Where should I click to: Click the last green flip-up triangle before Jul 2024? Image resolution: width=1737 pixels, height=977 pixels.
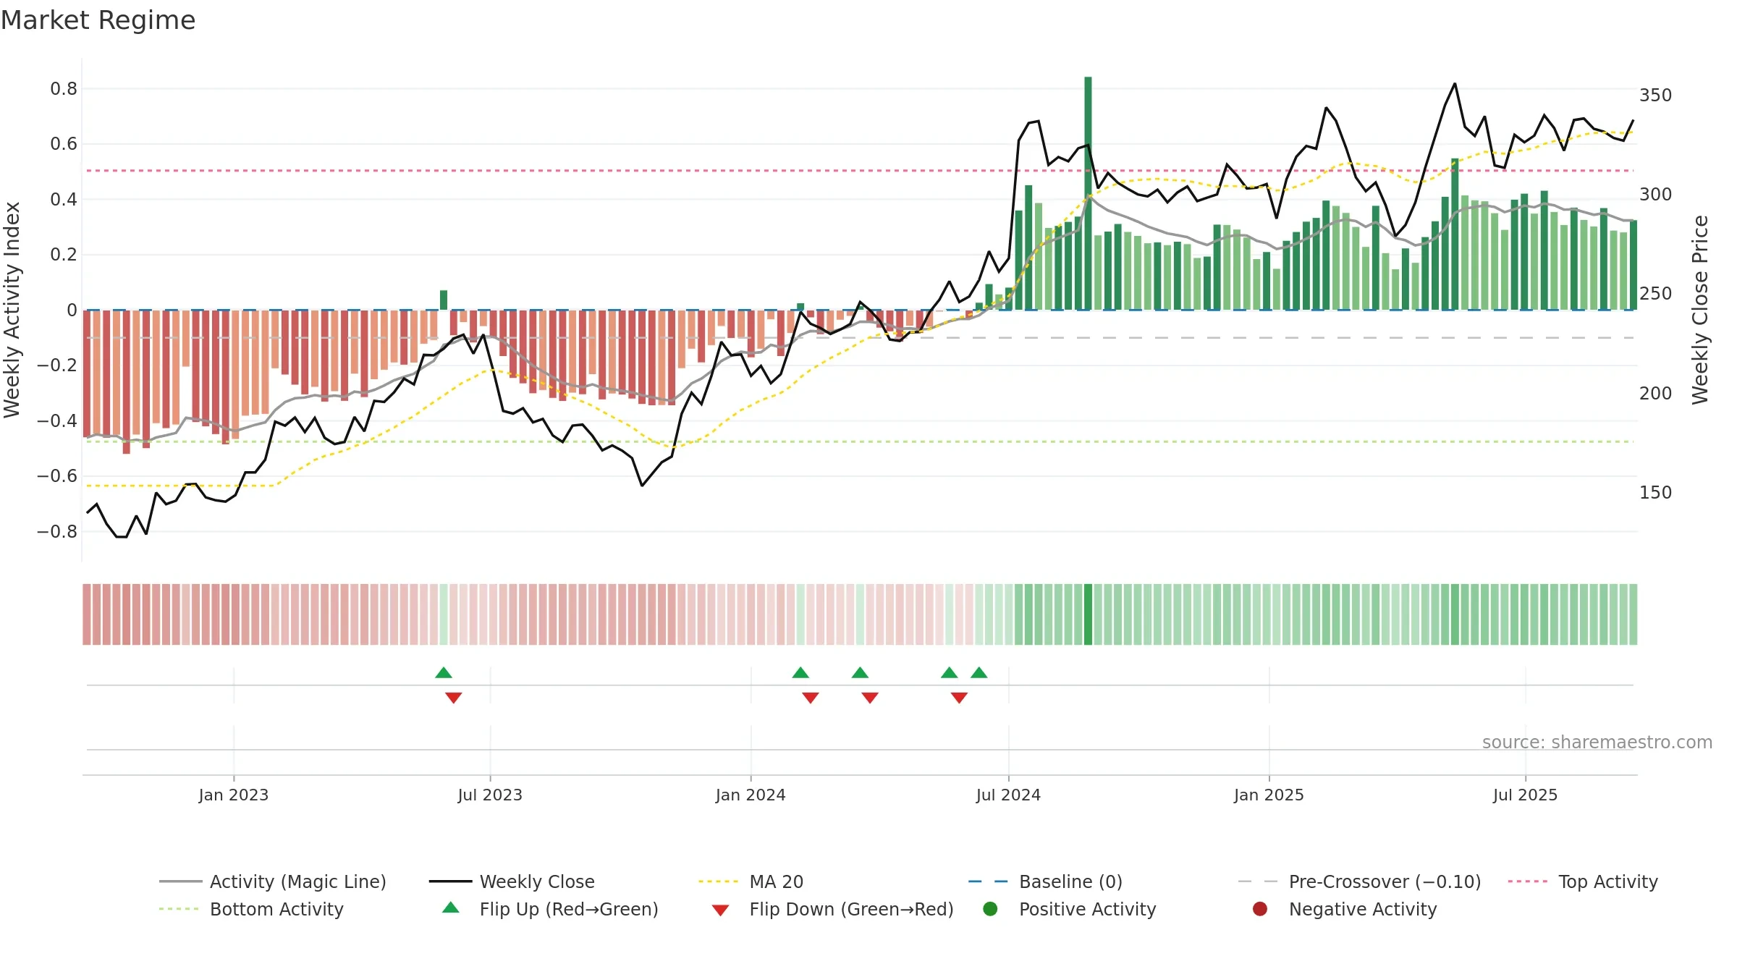point(979,673)
